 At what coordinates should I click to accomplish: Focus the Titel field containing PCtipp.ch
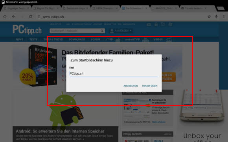coord(114,74)
